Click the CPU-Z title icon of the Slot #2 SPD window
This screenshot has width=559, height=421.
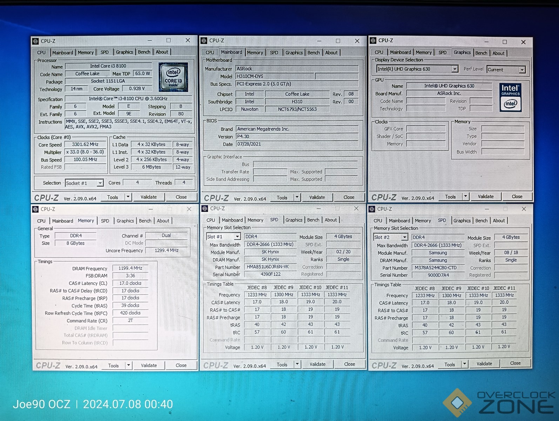click(372, 209)
